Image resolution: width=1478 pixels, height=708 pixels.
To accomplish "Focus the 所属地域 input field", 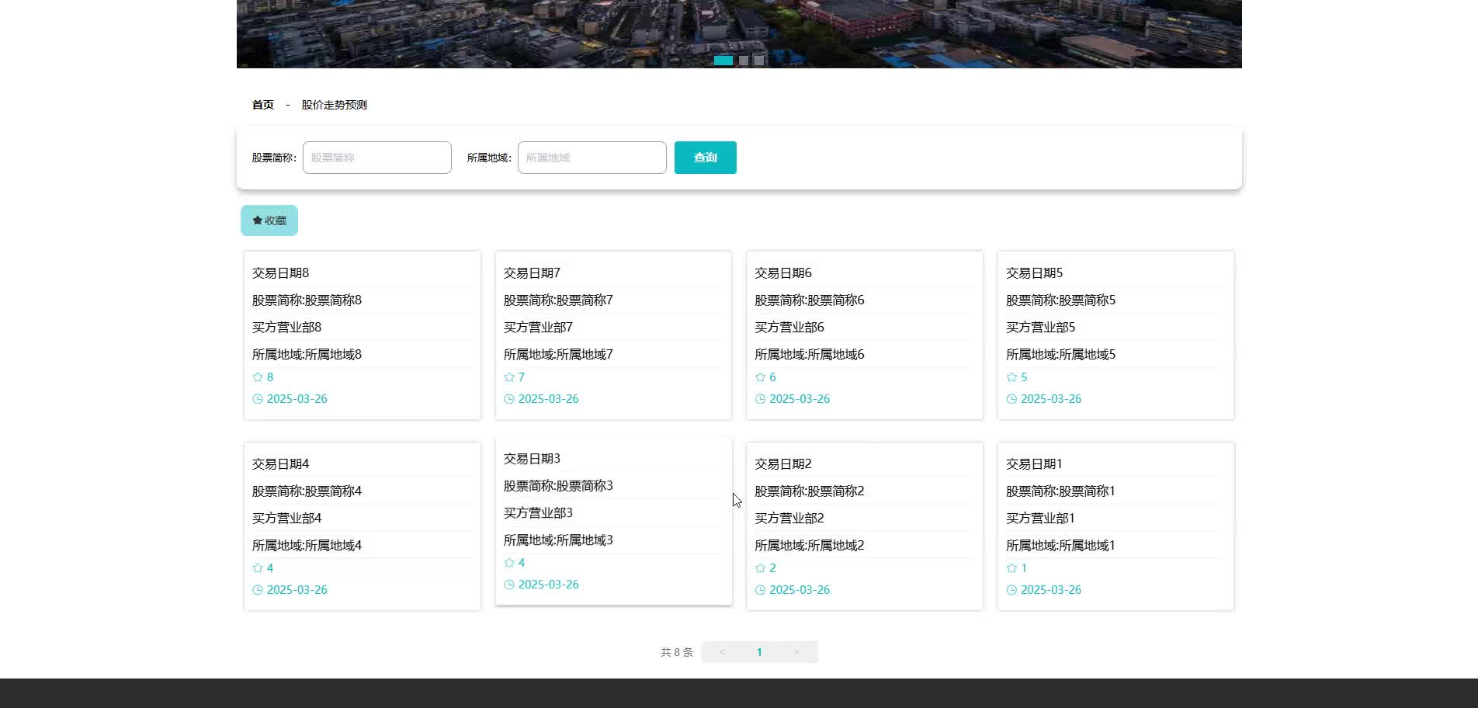I will pyautogui.click(x=592, y=158).
